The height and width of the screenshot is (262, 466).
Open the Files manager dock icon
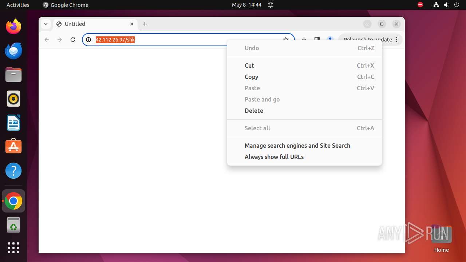click(x=13, y=75)
